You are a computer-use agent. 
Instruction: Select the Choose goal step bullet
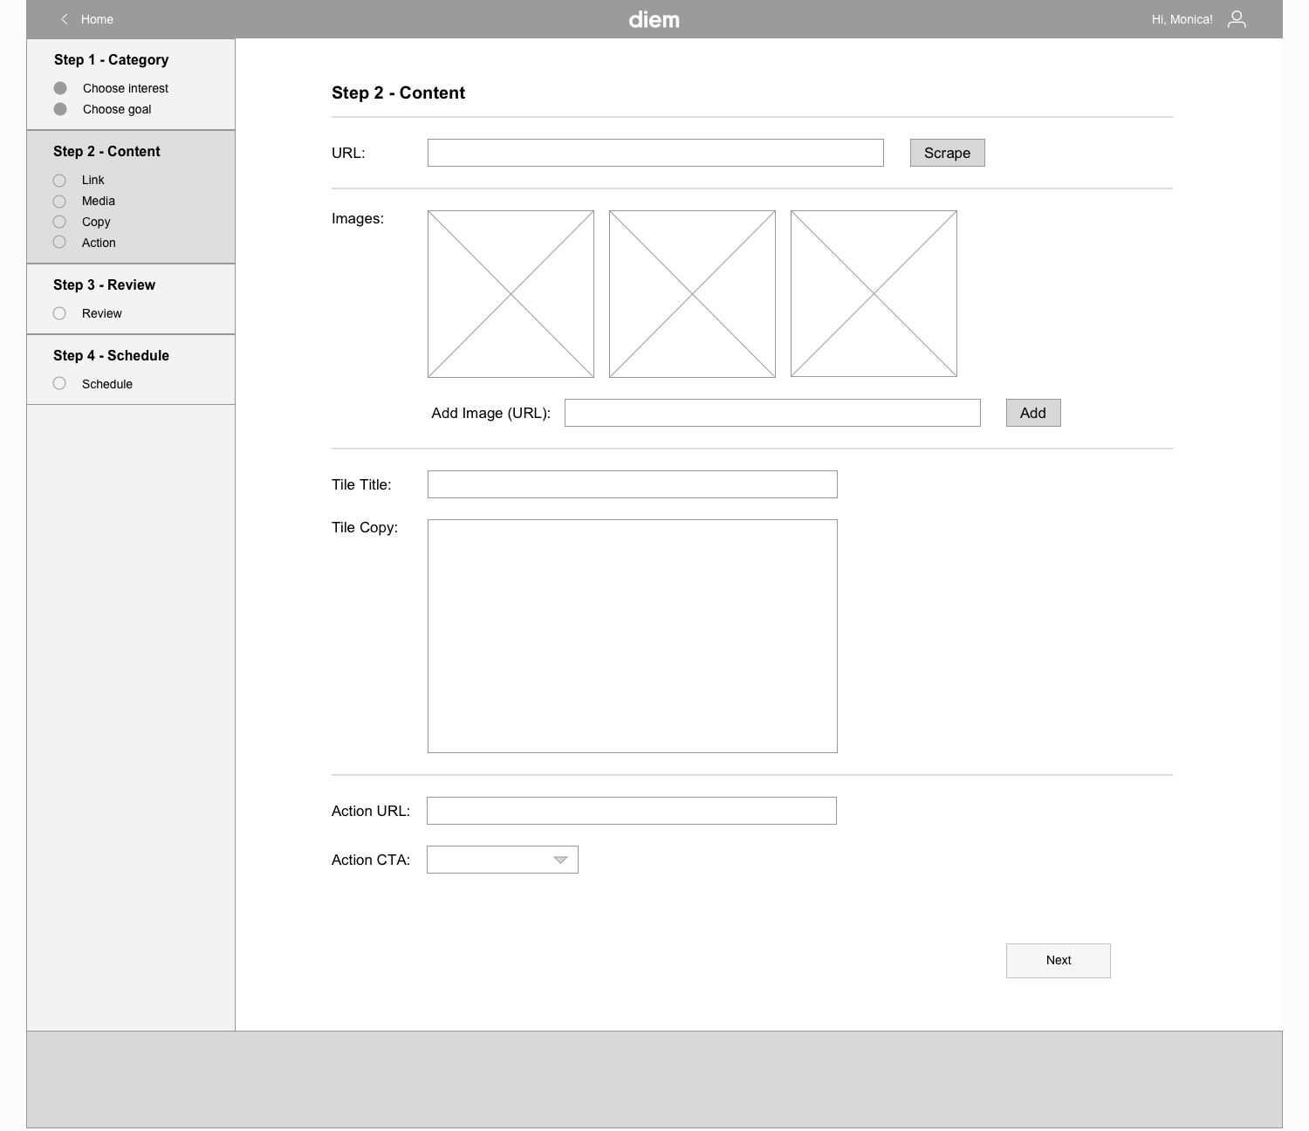[60, 109]
